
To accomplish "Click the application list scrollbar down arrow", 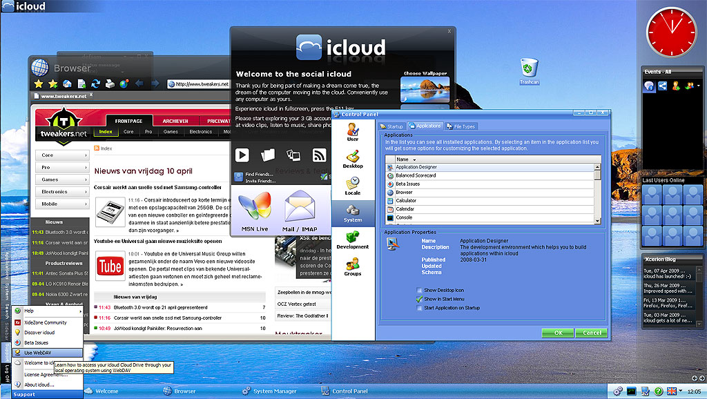I will (x=597, y=220).
